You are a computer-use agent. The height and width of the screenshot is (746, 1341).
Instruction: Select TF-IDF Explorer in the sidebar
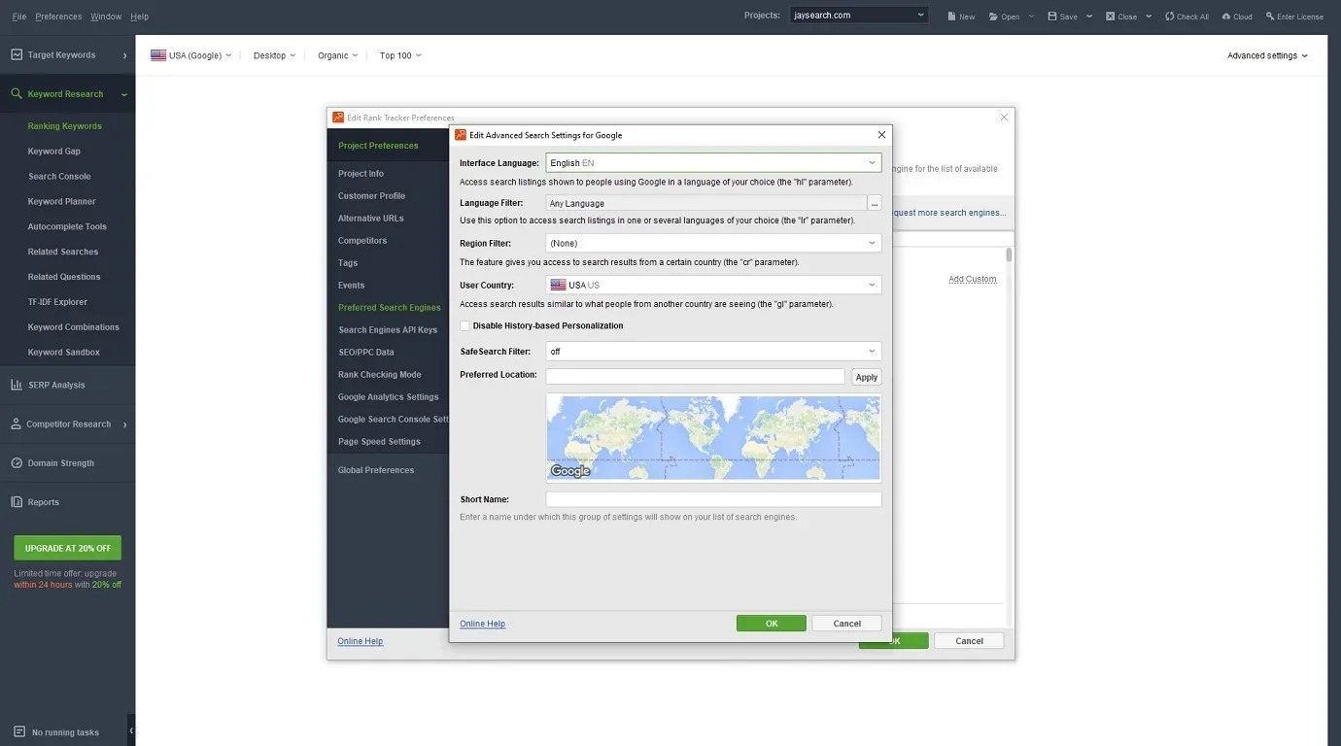pyautogui.click(x=57, y=302)
